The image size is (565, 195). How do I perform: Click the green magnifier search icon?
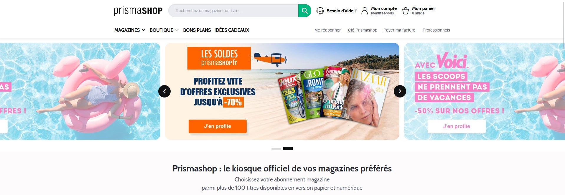(x=304, y=11)
